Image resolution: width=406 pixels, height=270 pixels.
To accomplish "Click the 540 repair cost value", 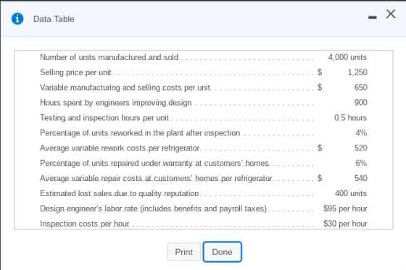I will [361, 178].
